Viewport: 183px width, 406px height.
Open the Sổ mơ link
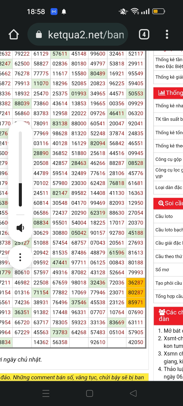point(162,270)
